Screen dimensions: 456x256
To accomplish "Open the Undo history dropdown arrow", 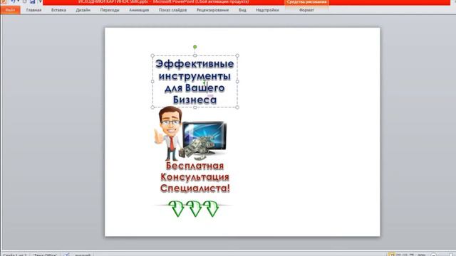I will 18,1.
